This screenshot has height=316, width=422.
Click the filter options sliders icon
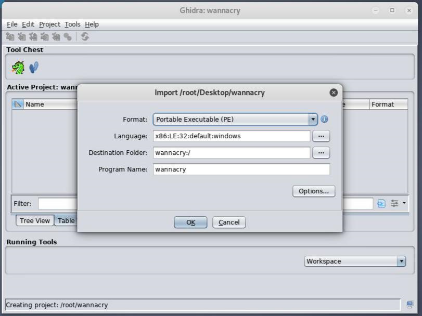point(395,203)
